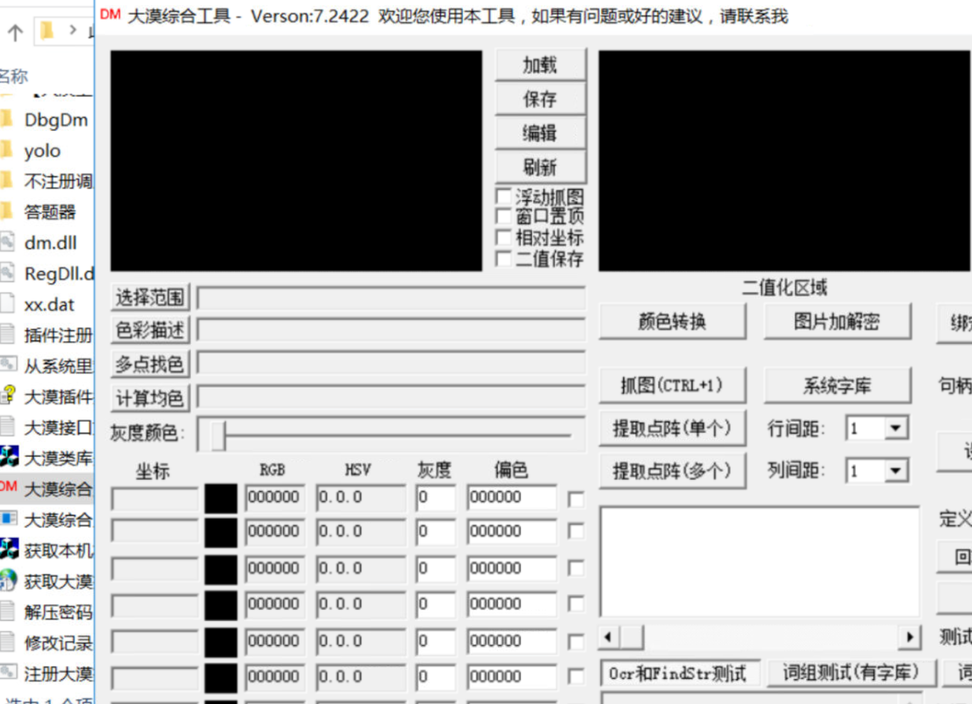Viewport: 972px width, 704px height.
Task: Click the 灰度颜色 slider handle
Action: (x=219, y=435)
